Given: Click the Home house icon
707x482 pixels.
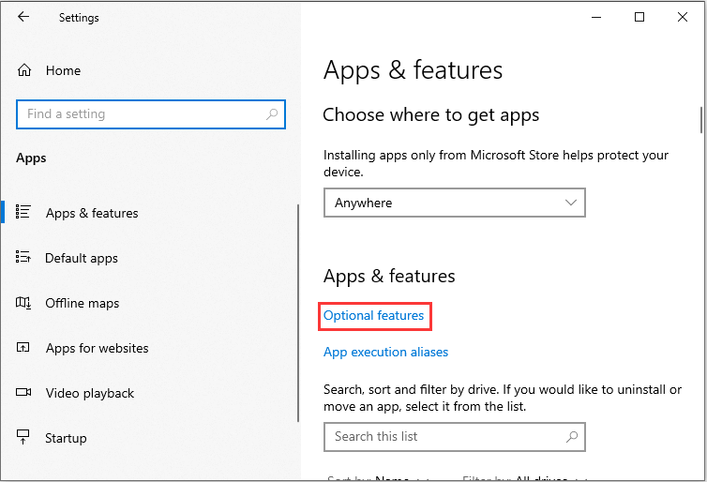Looking at the screenshot, I should coord(24,70).
